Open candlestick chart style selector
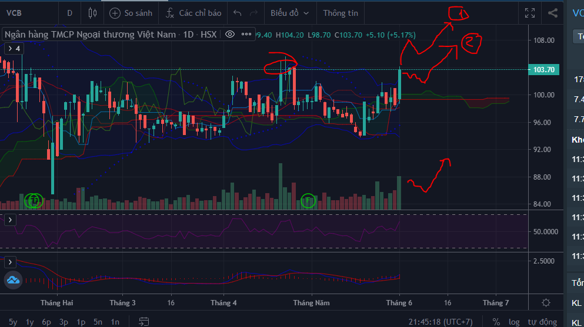 92,13
